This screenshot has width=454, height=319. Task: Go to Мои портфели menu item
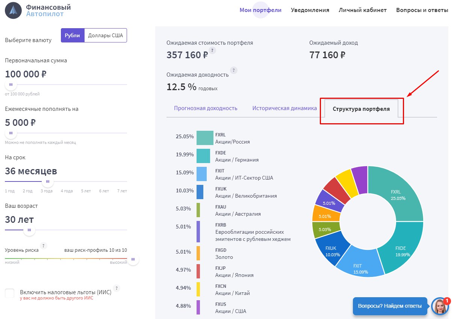260,10
